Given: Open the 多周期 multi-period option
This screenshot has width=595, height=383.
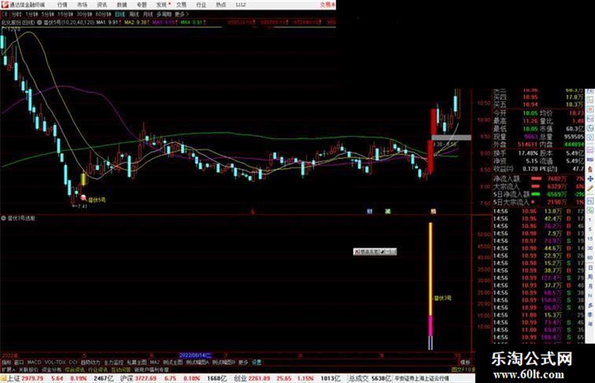Looking at the screenshot, I should tap(164, 14).
